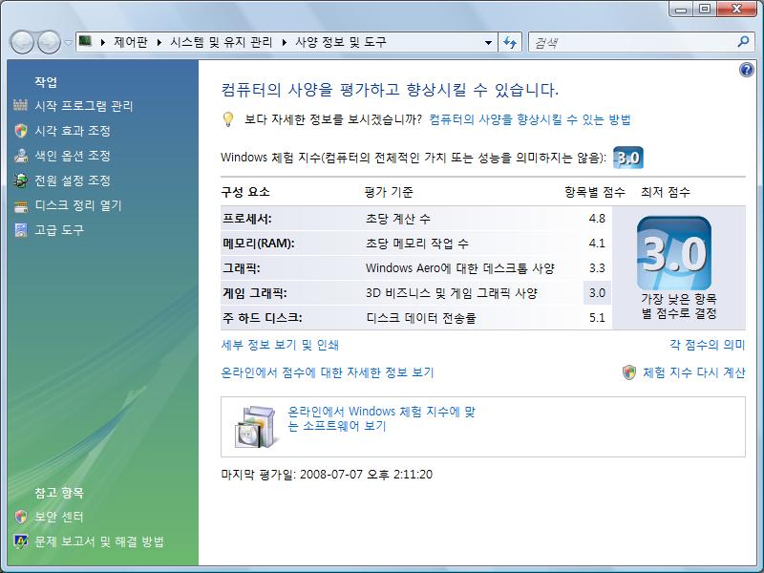Viewport: 764px width, 573px height.
Task: Click 디스크 데이터 전송률 description text
Action: pyautogui.click(x=421, y=318)
